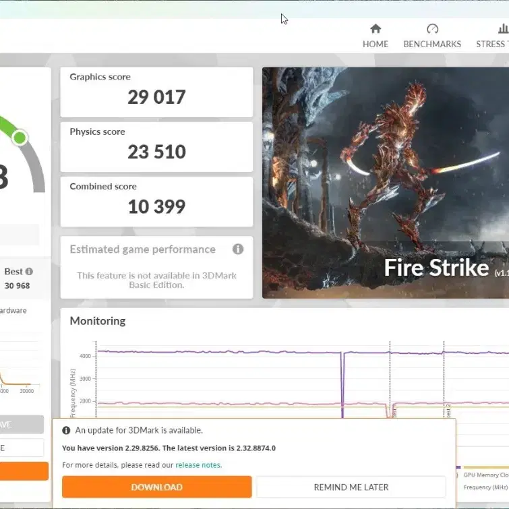Click the 30000 label on score distribution chart
Viewport: 509px width, 509px height.
tap(26, 391)
